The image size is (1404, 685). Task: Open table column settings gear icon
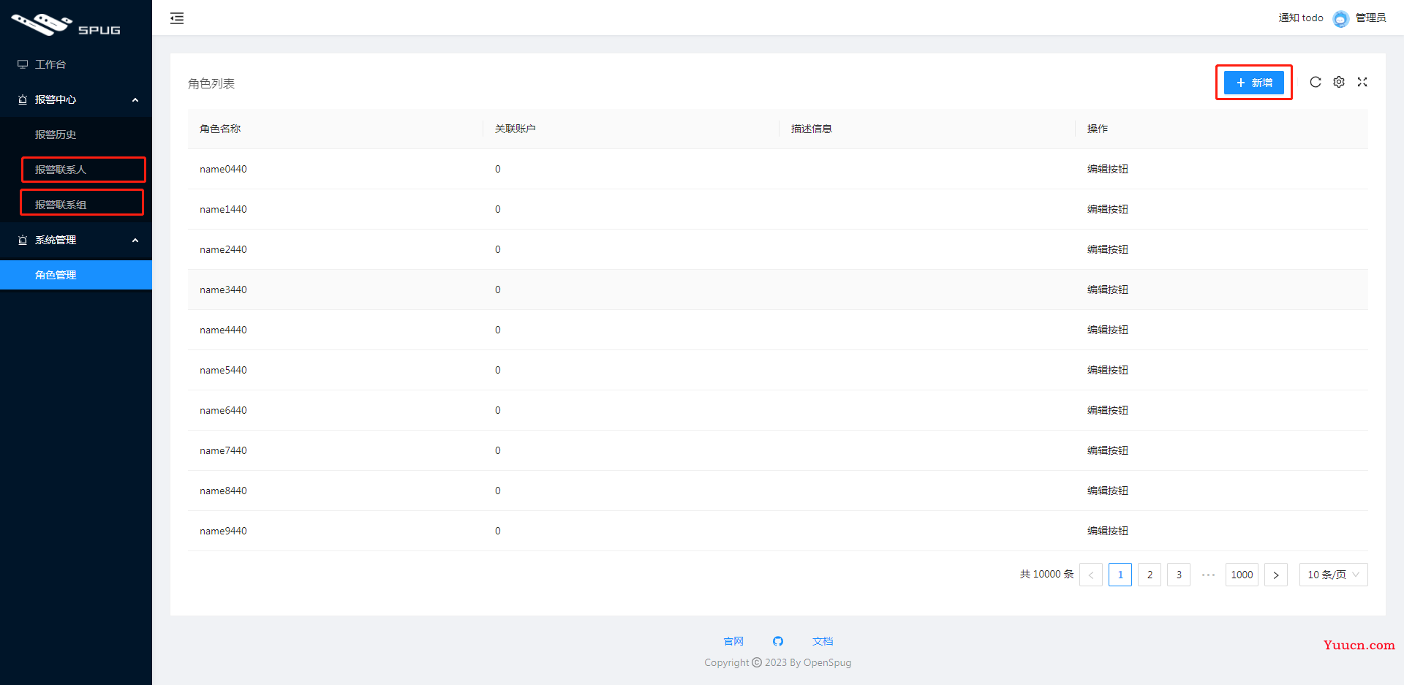click(1338, 82)
